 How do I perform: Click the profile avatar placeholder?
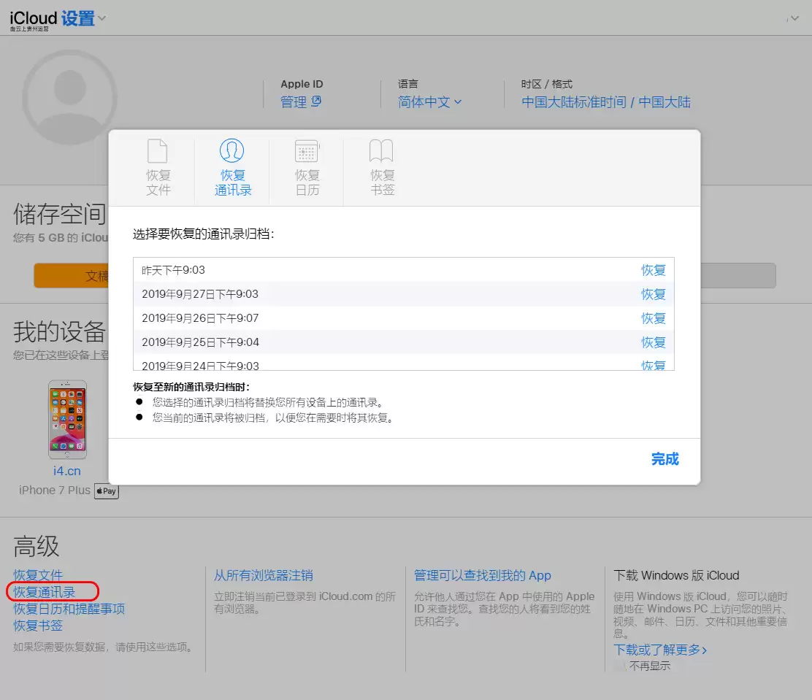click(x=69, y=97)
